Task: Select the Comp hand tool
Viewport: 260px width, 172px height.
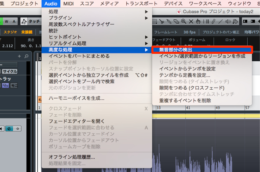Action: tap(198, 21)
